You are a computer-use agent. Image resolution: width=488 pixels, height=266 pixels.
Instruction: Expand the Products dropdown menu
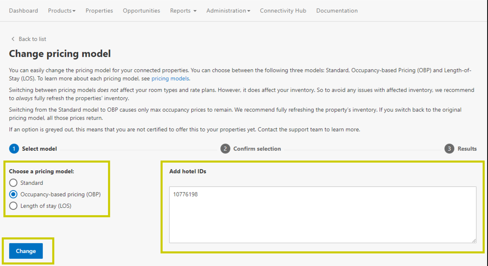(61, 11)
